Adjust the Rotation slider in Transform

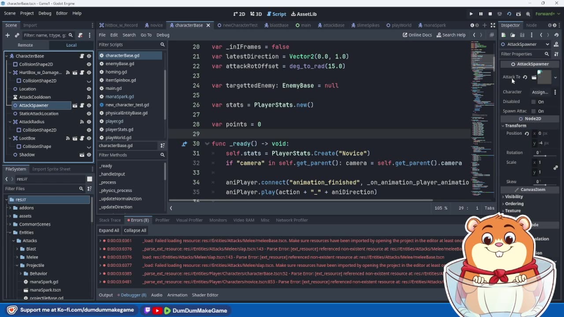click(x=545, y=156)
